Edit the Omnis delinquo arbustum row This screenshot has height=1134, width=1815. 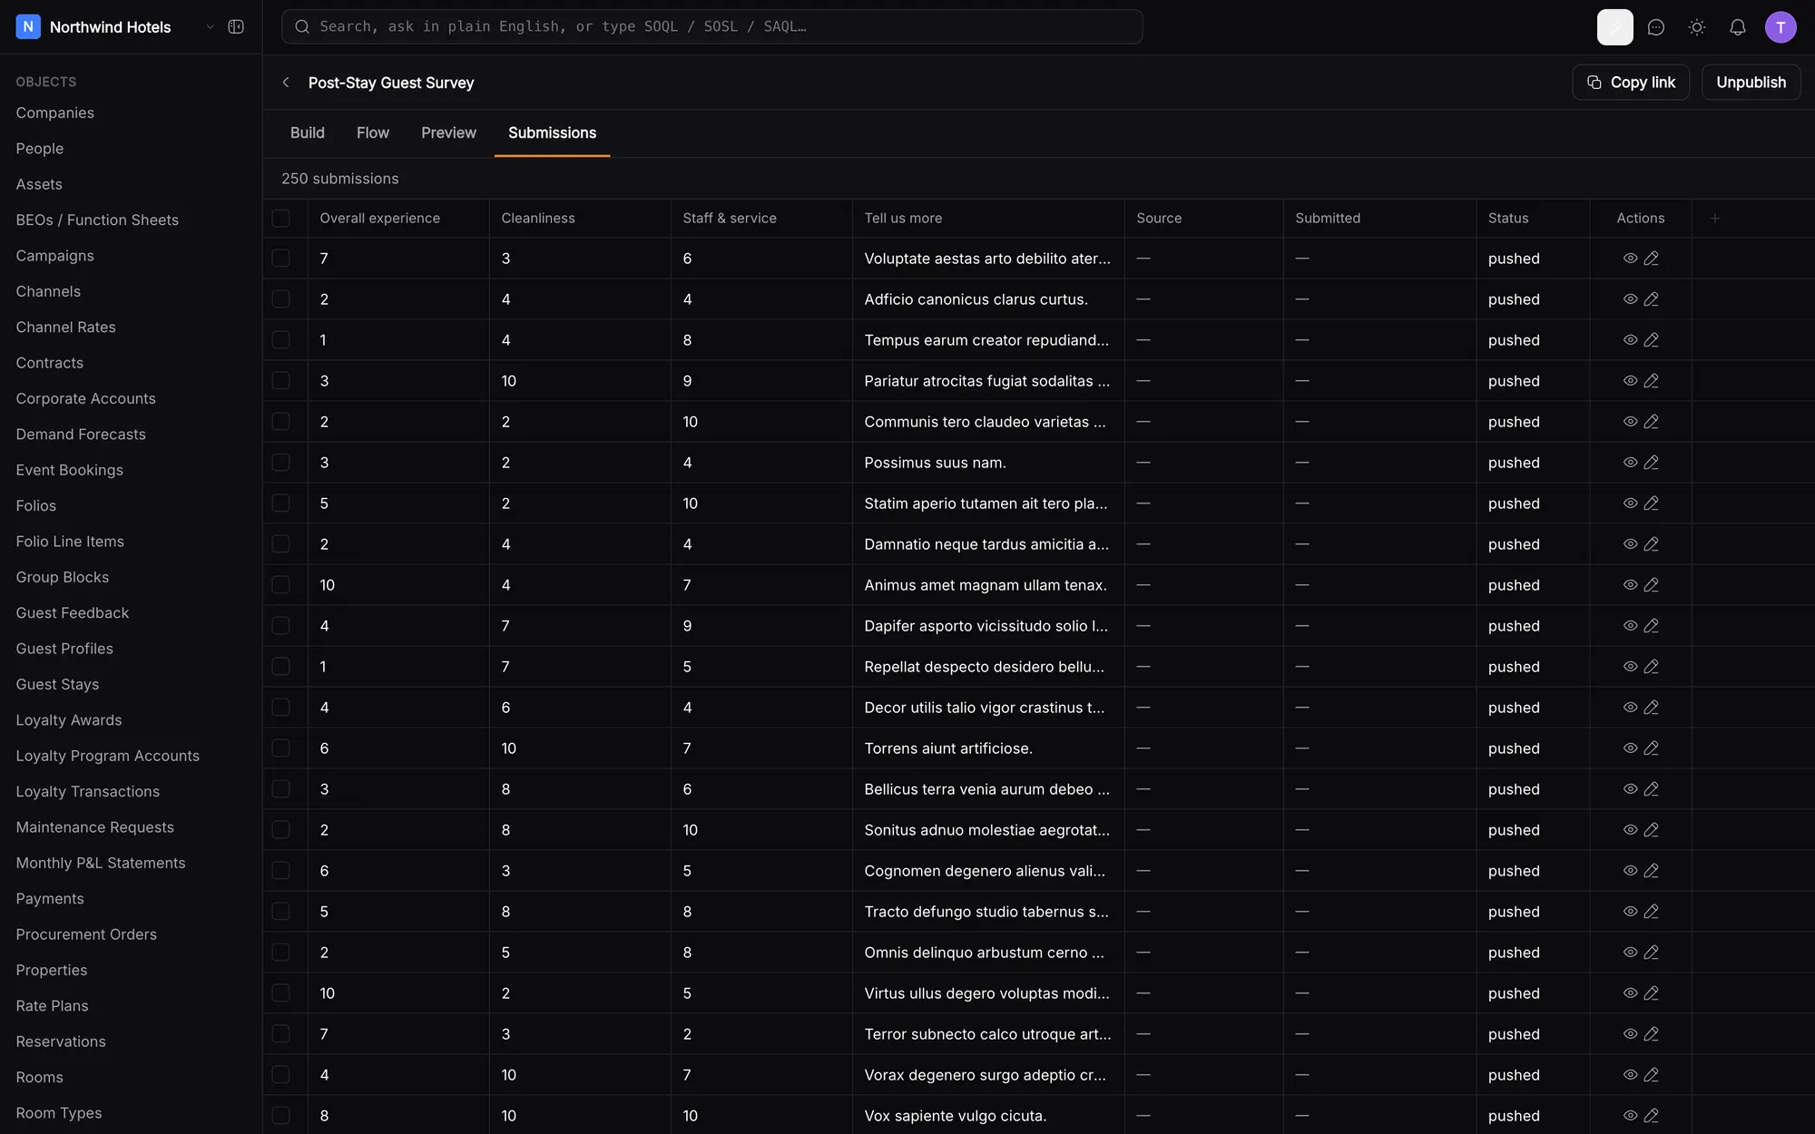[x=1652, y=953]
